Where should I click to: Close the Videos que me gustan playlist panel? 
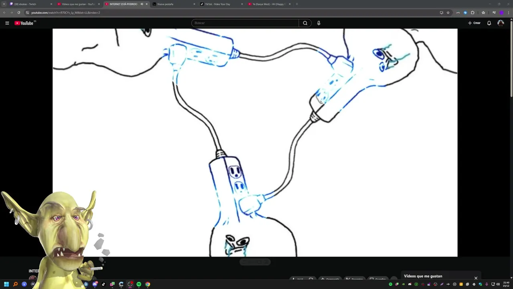[x=476, y=278]
